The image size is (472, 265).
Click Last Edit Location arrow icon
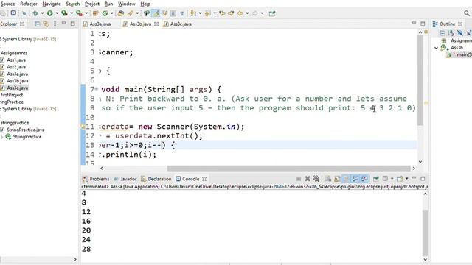click(222, 13)
